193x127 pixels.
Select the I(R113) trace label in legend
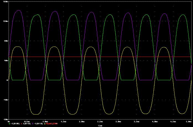[x=27, y=124]
